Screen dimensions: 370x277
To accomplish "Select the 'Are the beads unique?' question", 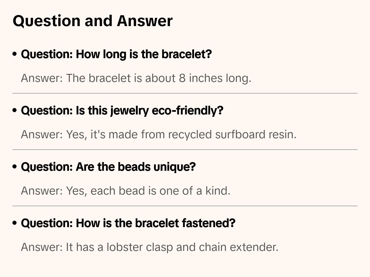I will [x=108, y=167].
